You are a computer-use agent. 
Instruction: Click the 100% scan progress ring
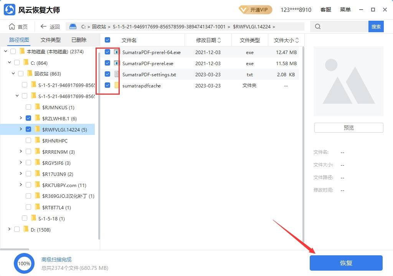coord(24,263)
